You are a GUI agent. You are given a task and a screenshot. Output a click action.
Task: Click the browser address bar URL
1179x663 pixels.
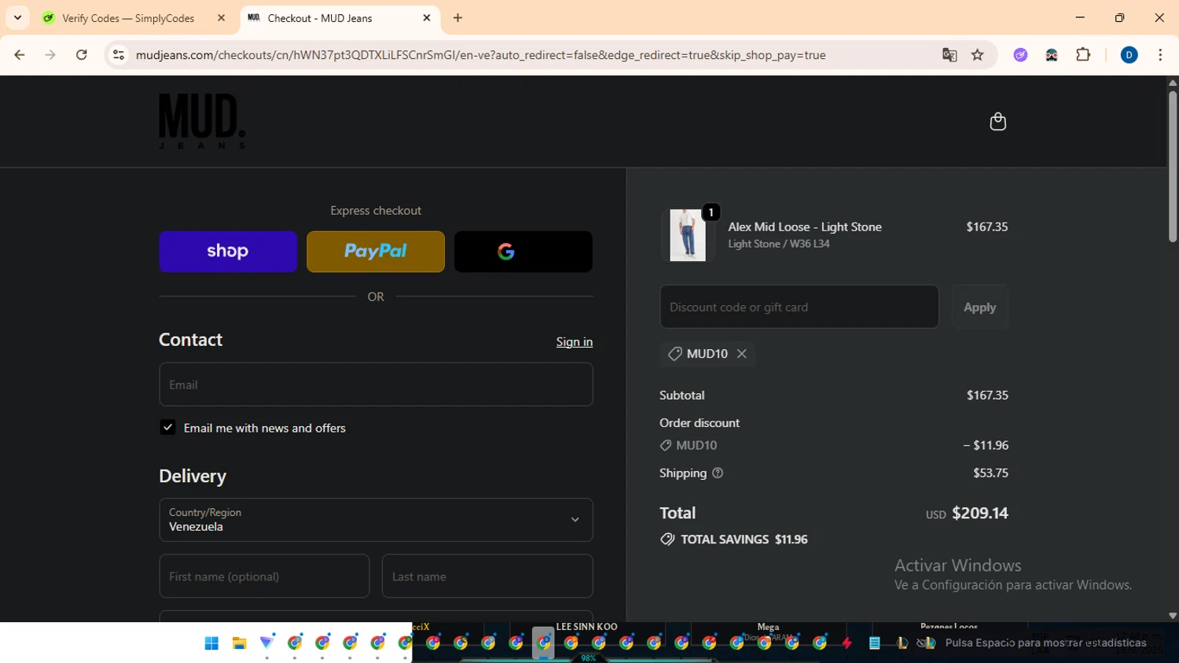(x=480, y=55)
